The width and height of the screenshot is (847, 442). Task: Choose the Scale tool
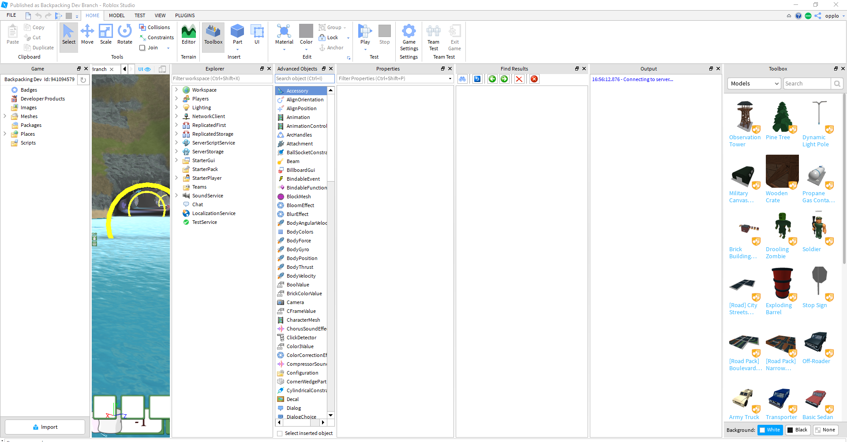106,34
